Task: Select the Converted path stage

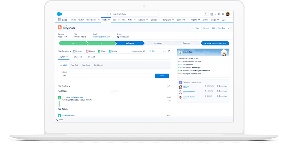Action: 186,43
